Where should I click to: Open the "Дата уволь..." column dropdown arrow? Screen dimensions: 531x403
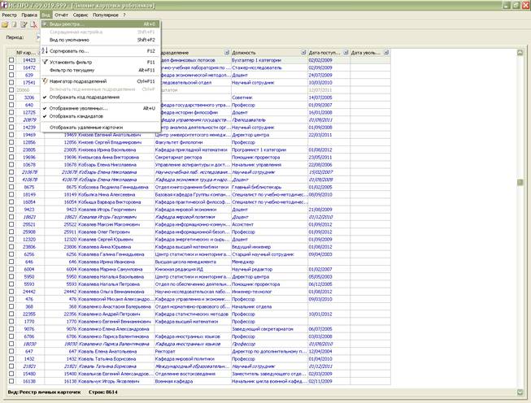[386, 53]
